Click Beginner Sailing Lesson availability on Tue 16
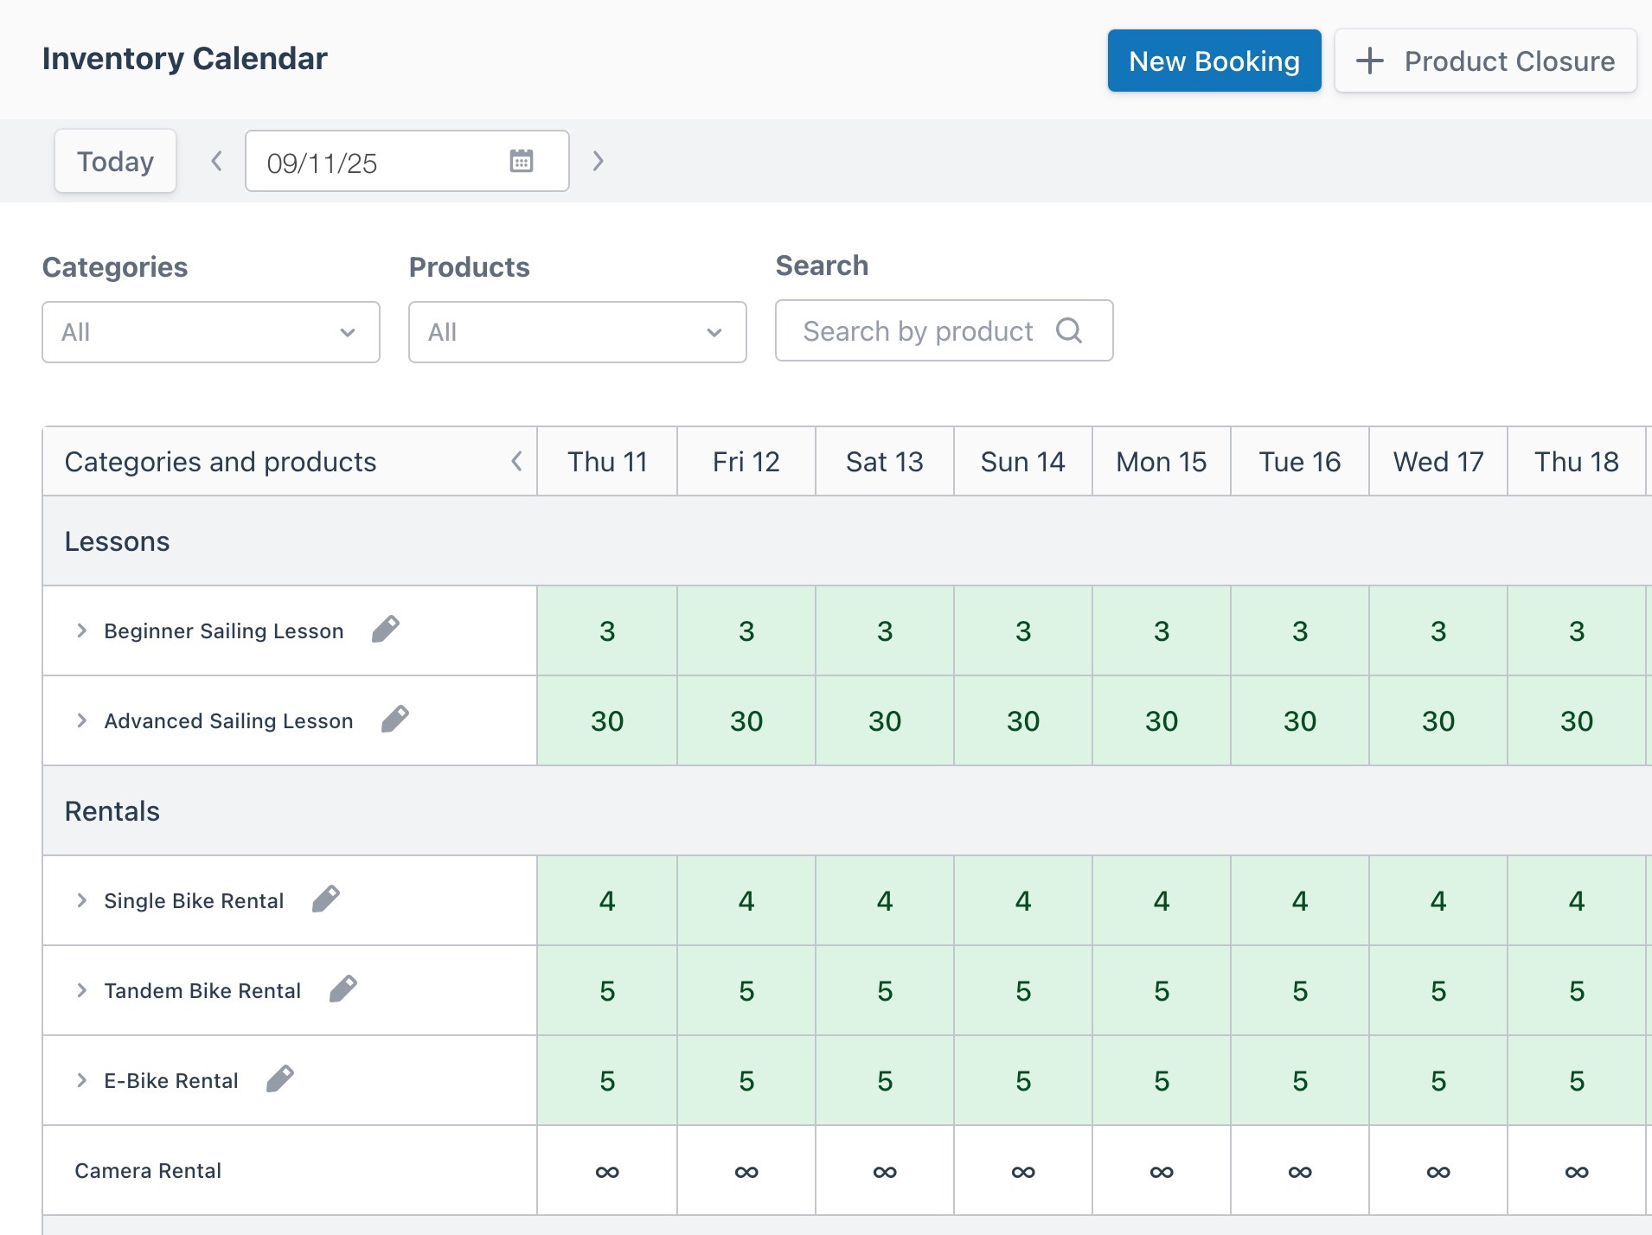 pos(1300,630)
